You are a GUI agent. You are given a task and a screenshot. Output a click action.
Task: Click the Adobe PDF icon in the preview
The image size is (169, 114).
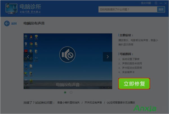pyautogui.click(x=26, y=51)
